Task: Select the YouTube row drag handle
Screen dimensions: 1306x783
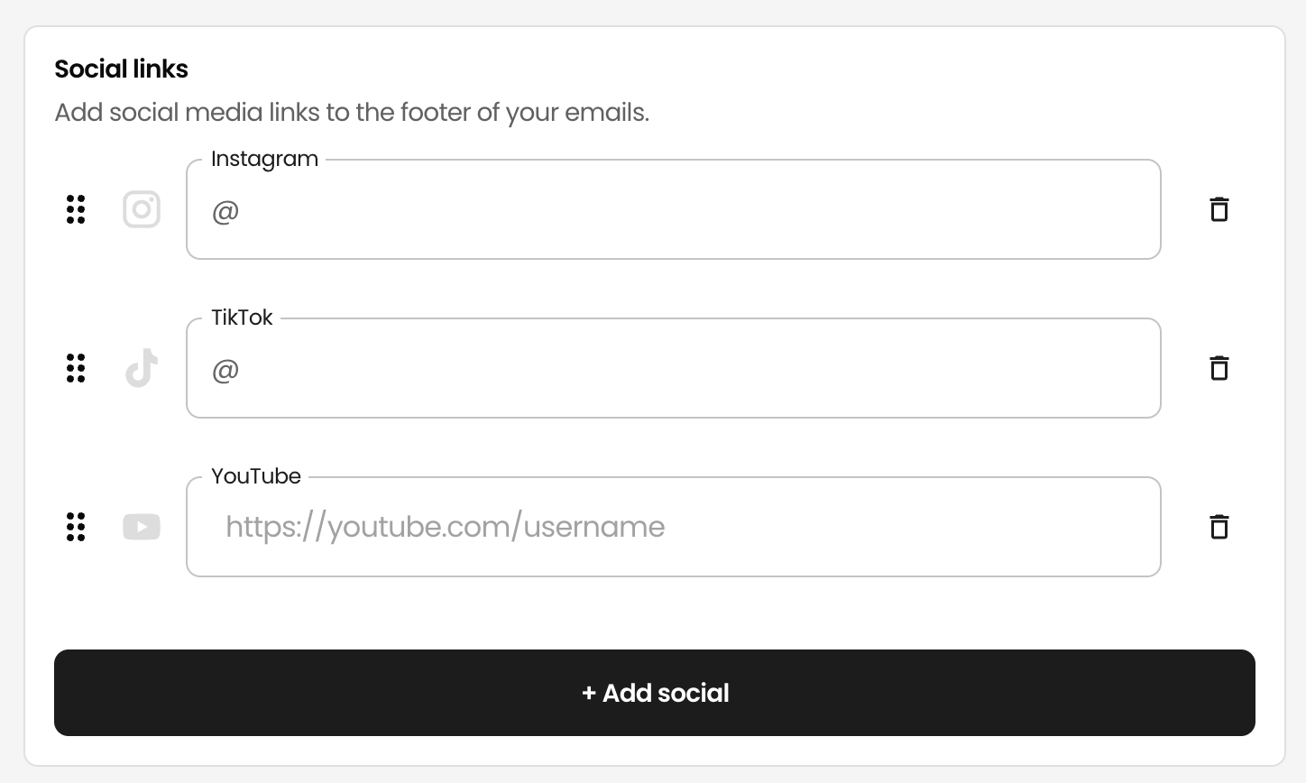Action: click(x=76, y=527)
